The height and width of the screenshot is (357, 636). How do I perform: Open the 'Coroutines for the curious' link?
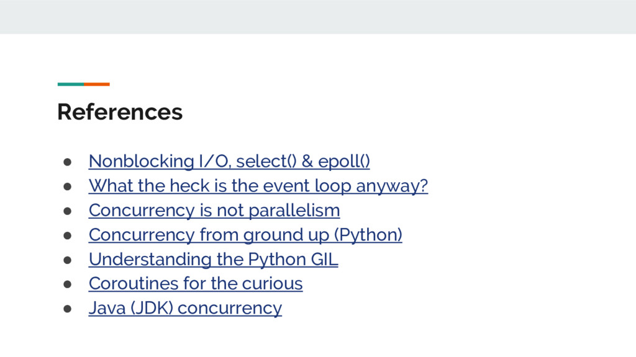point(195,283)
